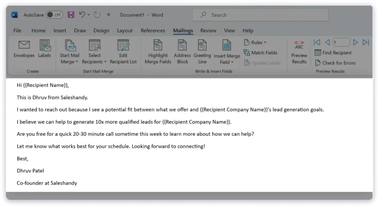Click the "Best," sign-off text
The height and width of the screenshot is (207, 379).
pos(23,159)
